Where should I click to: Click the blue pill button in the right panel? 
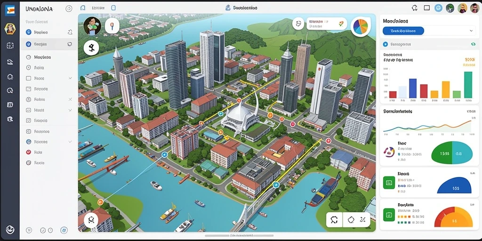(403, 31)
